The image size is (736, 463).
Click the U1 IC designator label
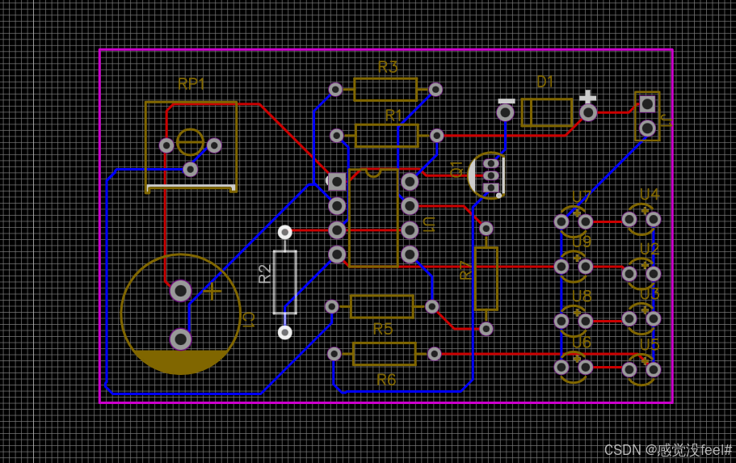pyautogui.click(x=429, y=225)
